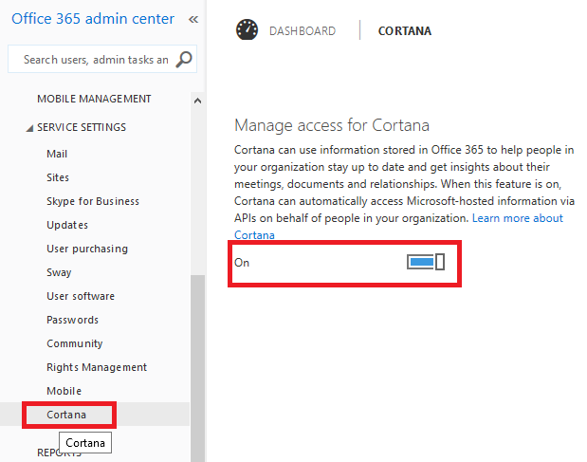The height and width of the screenshot is (462, 587).
Task: Click the dashboard gauge icon
Action: (247, 30)
